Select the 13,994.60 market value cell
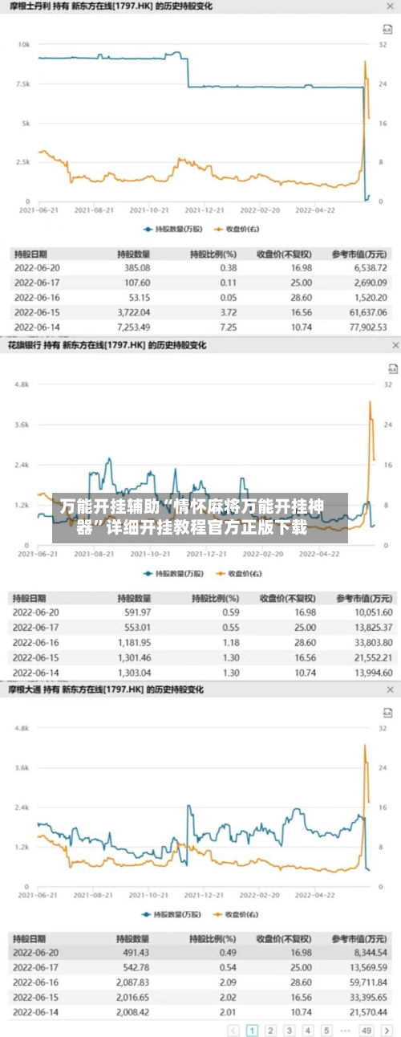Viewport: 401px width, 1037px height. [x=371, y=672]
